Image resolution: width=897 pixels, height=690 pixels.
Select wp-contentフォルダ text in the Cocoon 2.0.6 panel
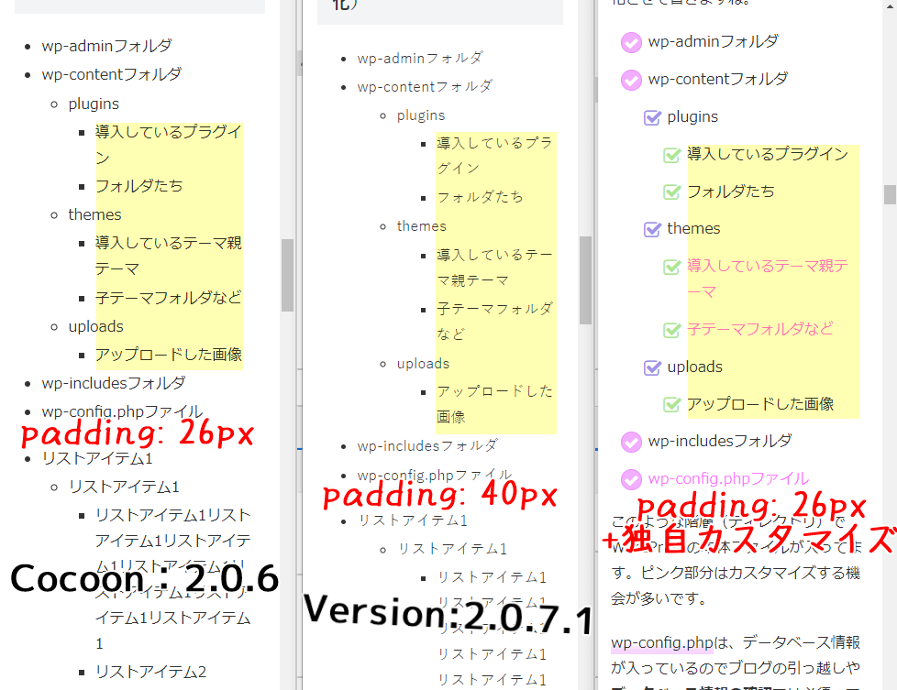pos(112,74)
